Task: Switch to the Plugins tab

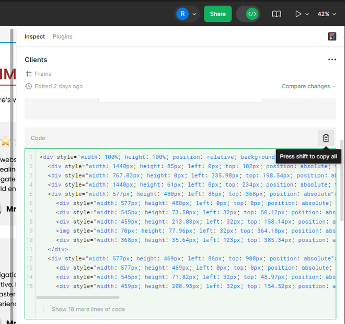Action: [63, 37]
